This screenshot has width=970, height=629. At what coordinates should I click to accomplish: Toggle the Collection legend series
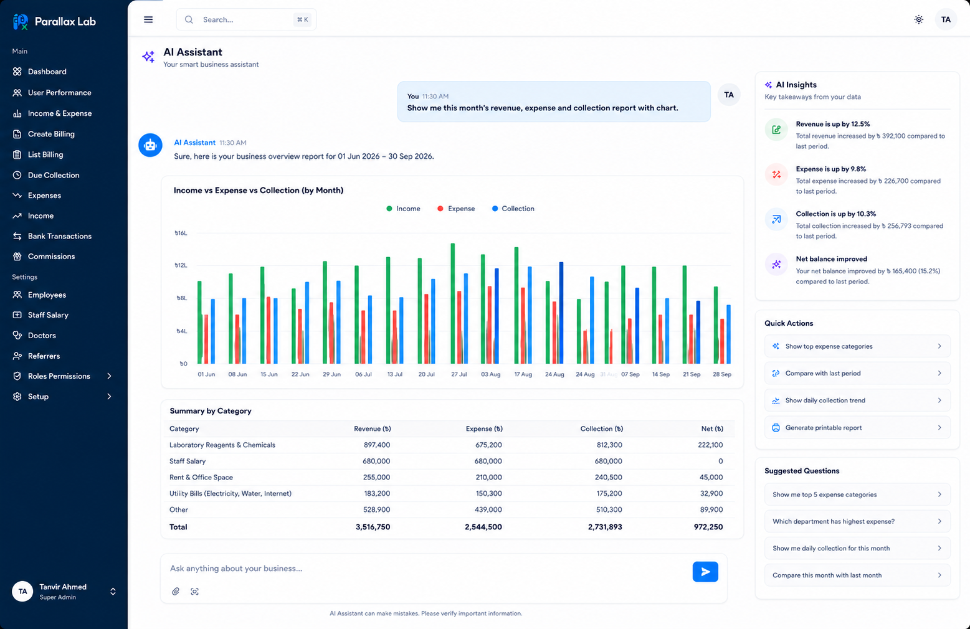[x=513, y=209]
